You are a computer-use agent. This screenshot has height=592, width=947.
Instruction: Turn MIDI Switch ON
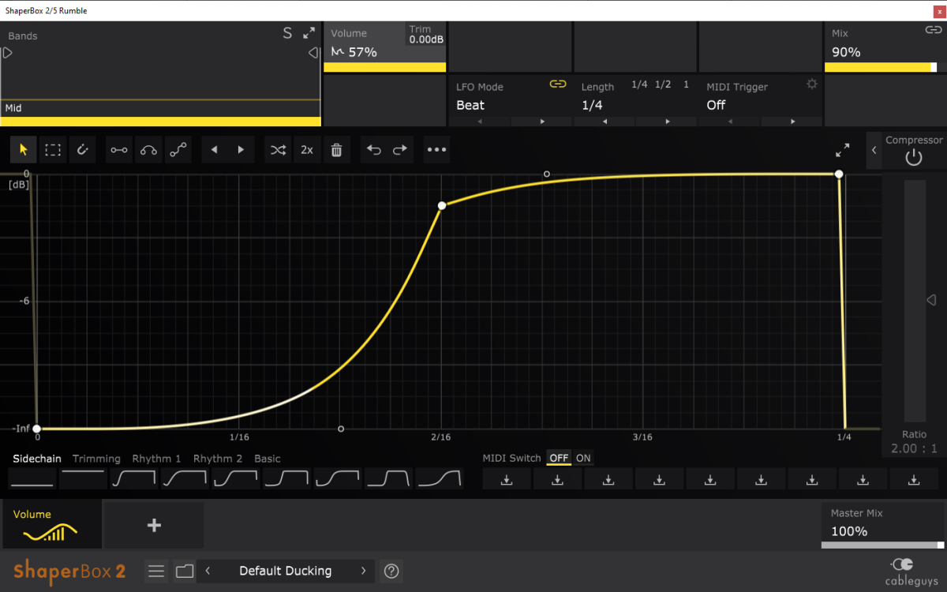pyautogui.click(x=583, y=459)
